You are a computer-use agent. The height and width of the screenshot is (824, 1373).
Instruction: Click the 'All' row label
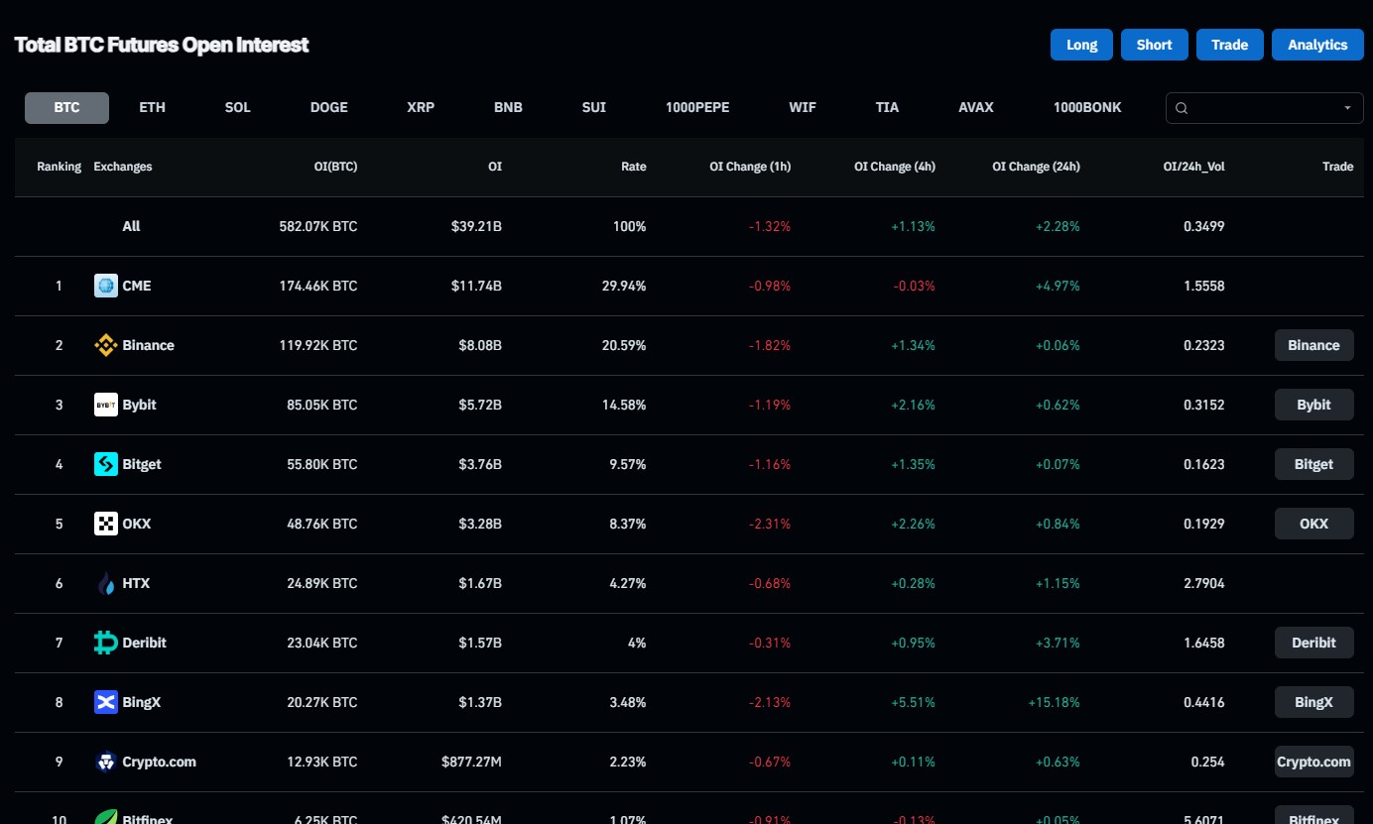coord(131,226)
